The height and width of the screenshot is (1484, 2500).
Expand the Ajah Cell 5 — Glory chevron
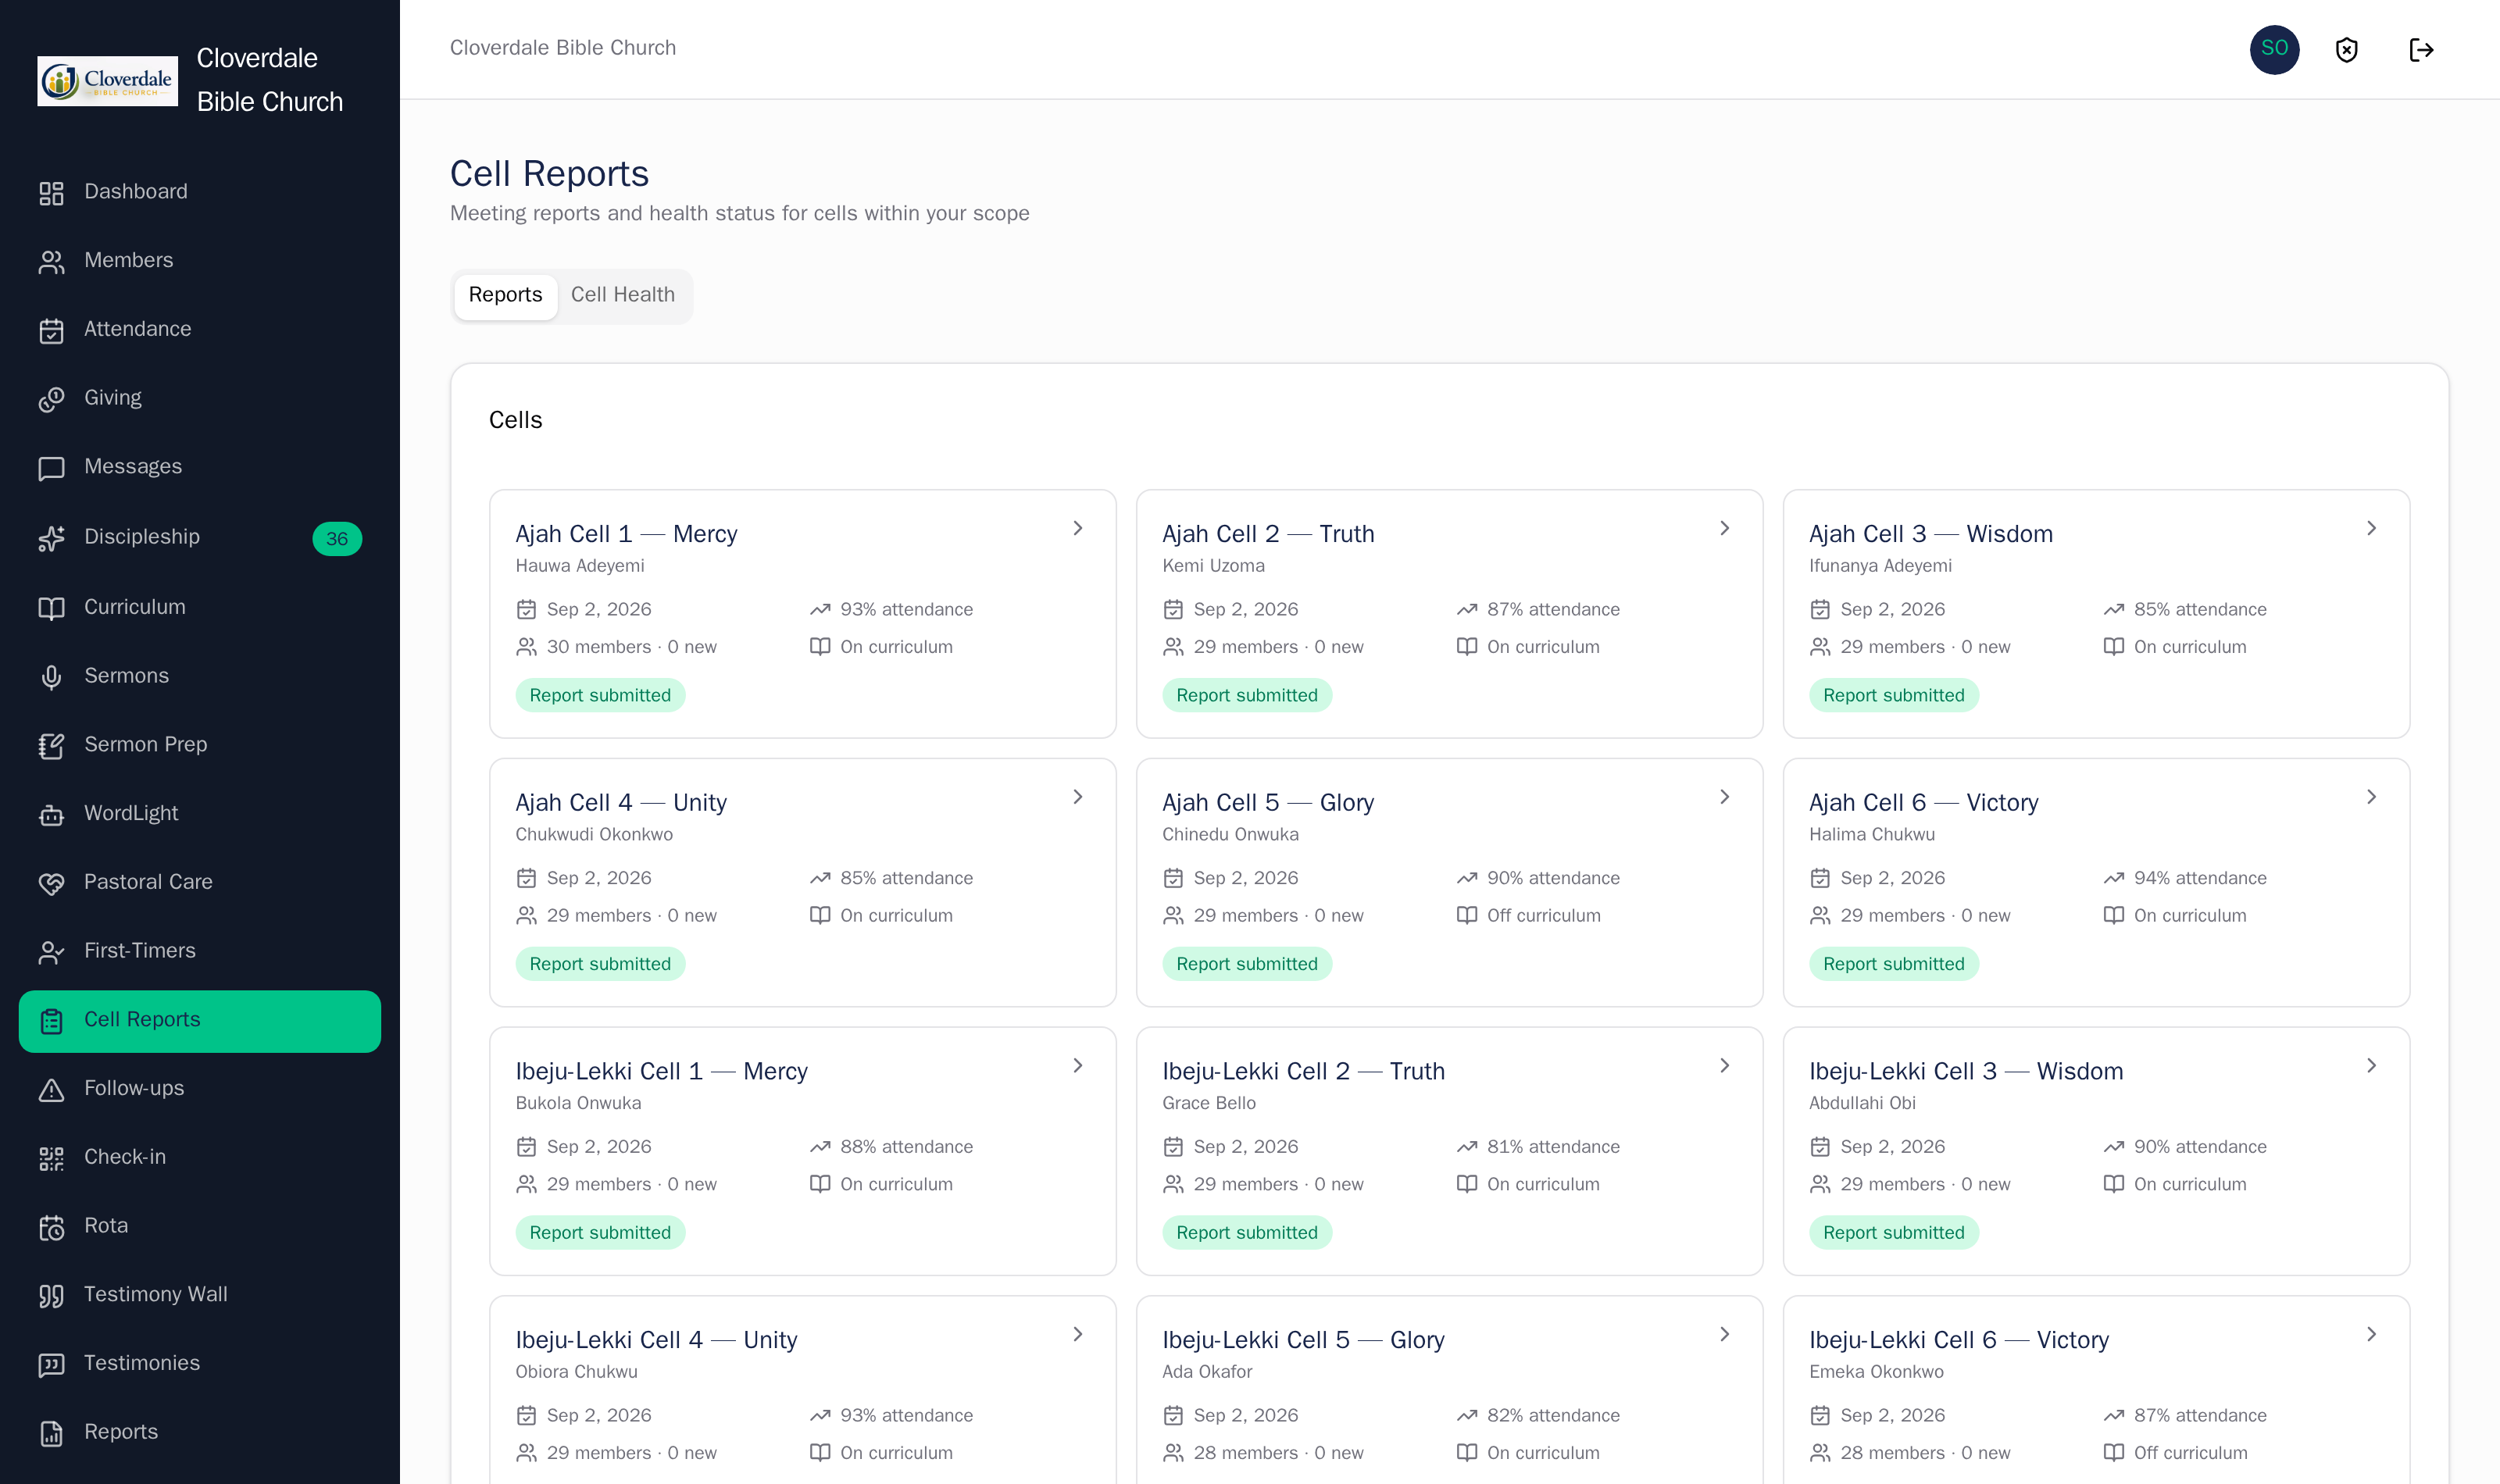coord(1725,797)
